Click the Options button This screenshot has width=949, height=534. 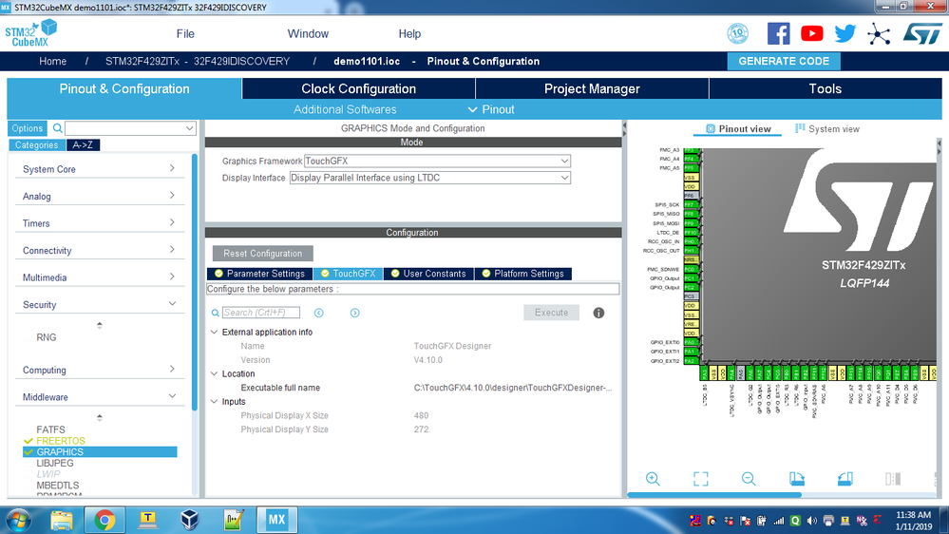[28, 128]
